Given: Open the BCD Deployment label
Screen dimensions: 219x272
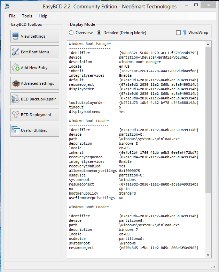Looking at the screenshot, I should point(36,115).
